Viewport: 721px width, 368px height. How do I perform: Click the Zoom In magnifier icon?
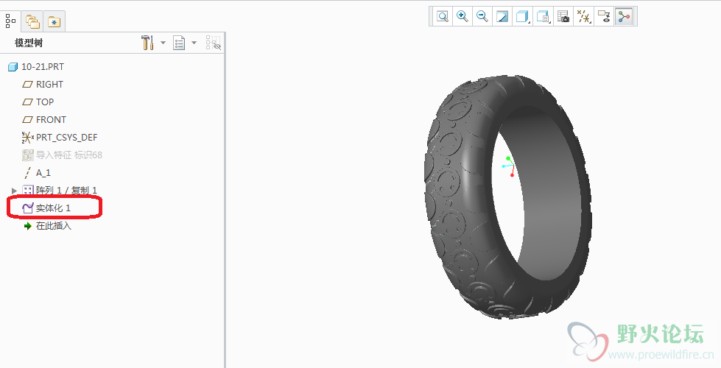click(x=462, y=16)
